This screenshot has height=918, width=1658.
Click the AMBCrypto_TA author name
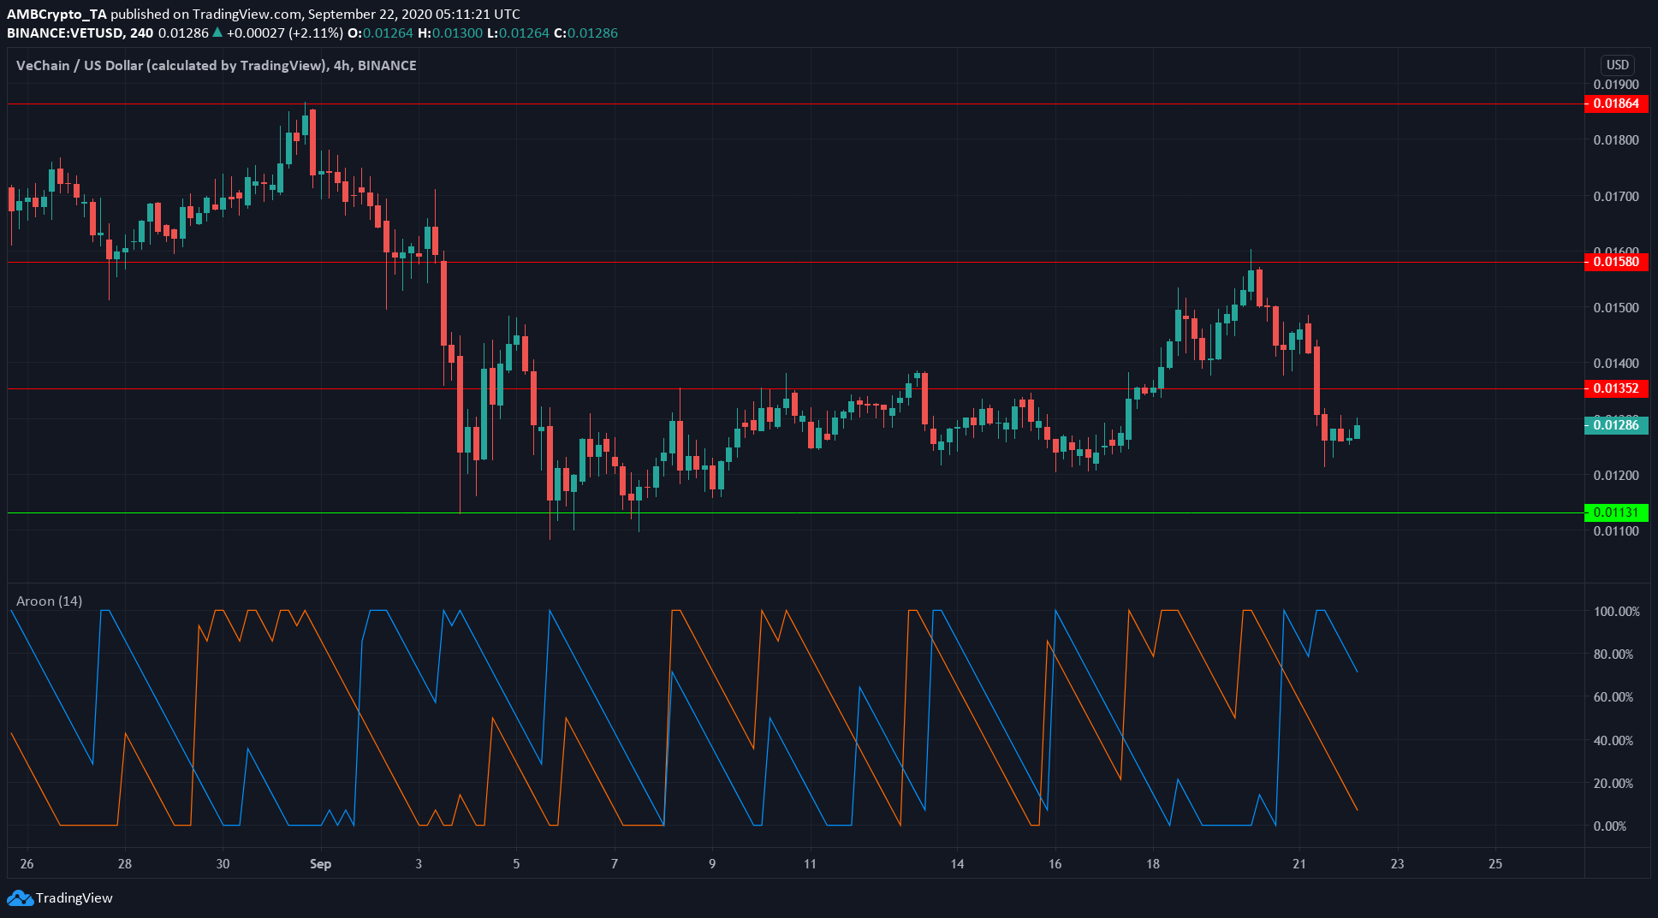point(56,15)
